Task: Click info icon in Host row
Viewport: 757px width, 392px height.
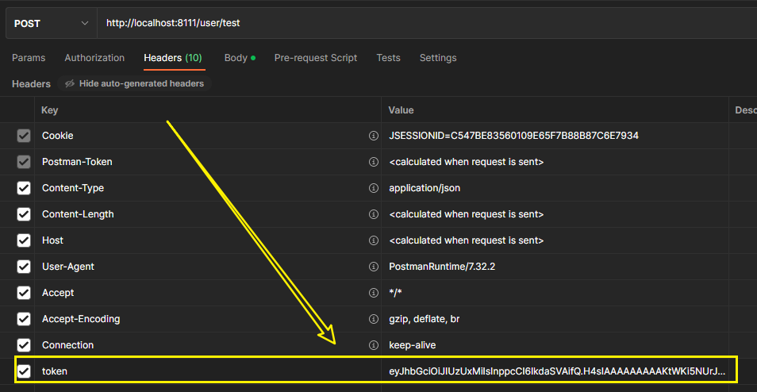Action: [x=373, y=240]
